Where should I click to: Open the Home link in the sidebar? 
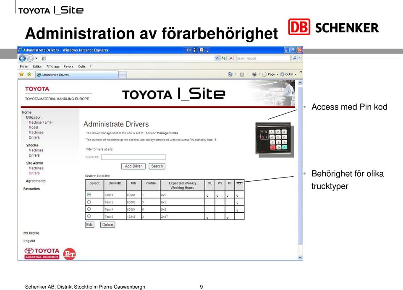[x=27, y=112]
